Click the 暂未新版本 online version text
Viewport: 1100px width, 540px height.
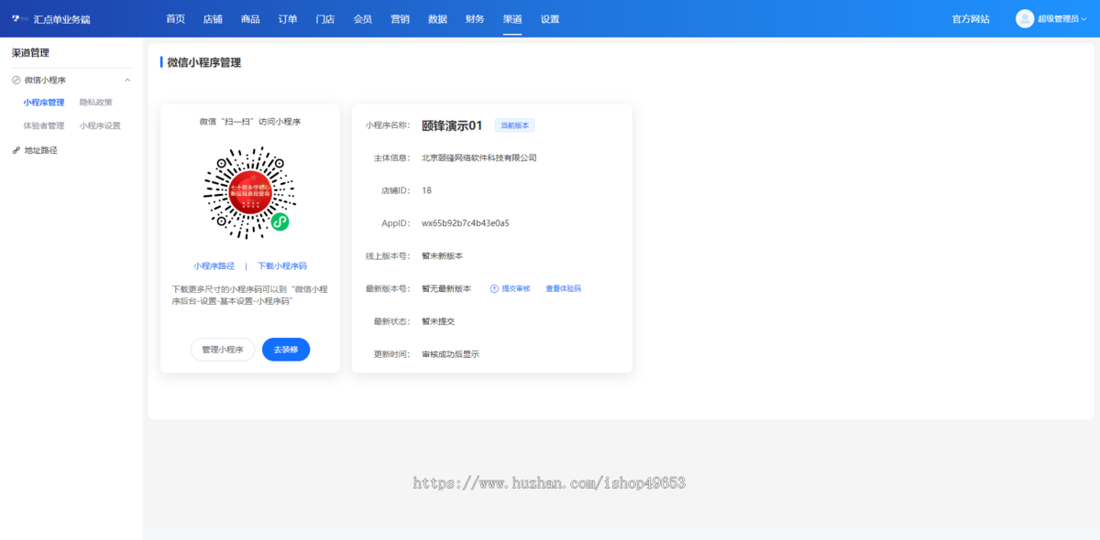[x=443, y=256]
